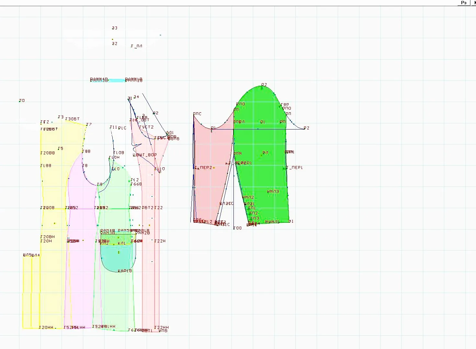Click the cyan bar between РАММ labels
The image size is (476, 349).
(x=117, y=80)
